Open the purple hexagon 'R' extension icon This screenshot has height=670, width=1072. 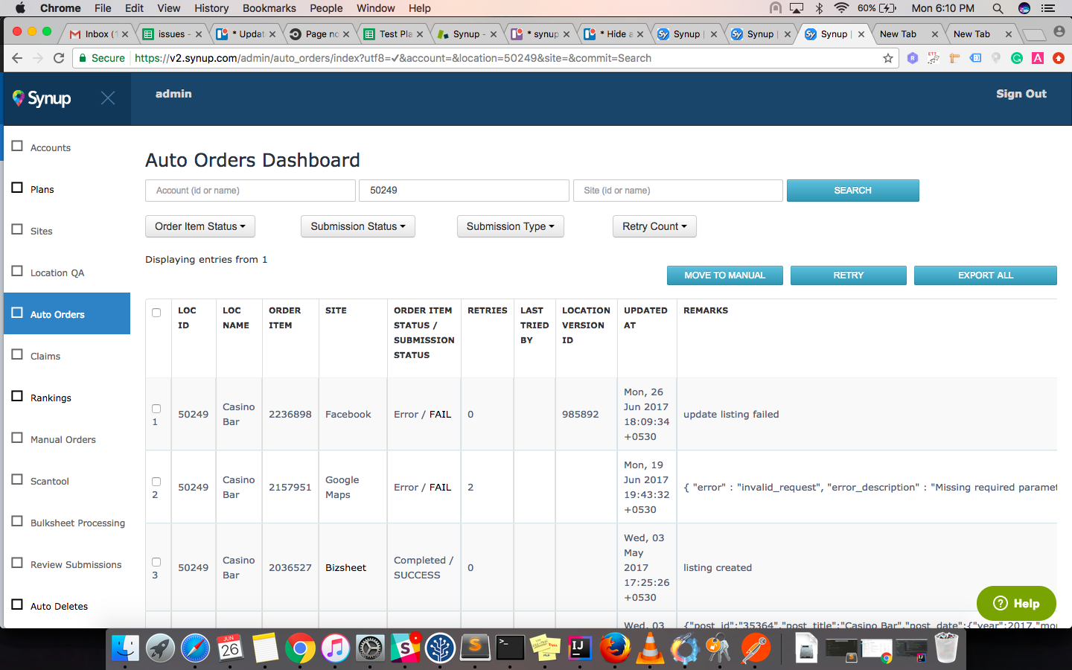pos(912,58)
